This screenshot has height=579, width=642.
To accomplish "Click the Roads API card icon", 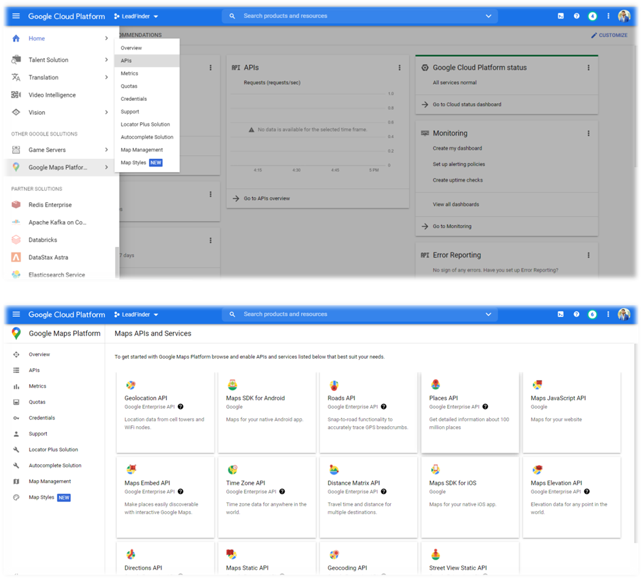I will 334,385.
